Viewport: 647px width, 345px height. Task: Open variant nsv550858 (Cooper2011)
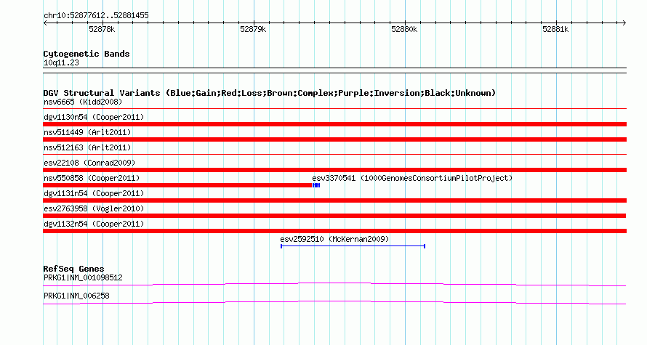92,178
